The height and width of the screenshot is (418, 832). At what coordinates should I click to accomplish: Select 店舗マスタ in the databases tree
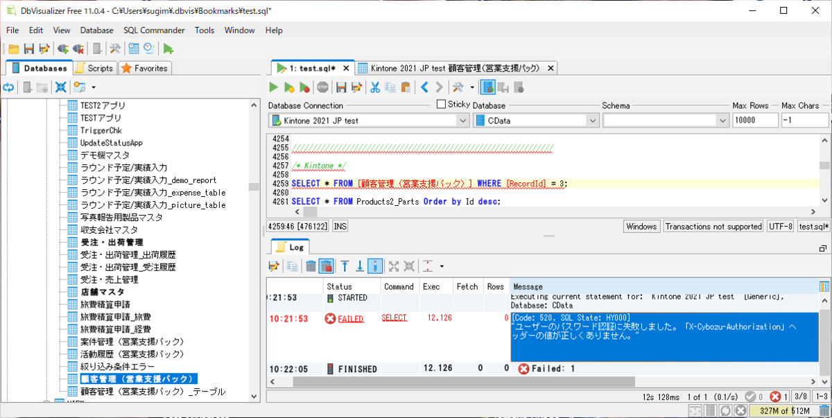pos(102,292)
